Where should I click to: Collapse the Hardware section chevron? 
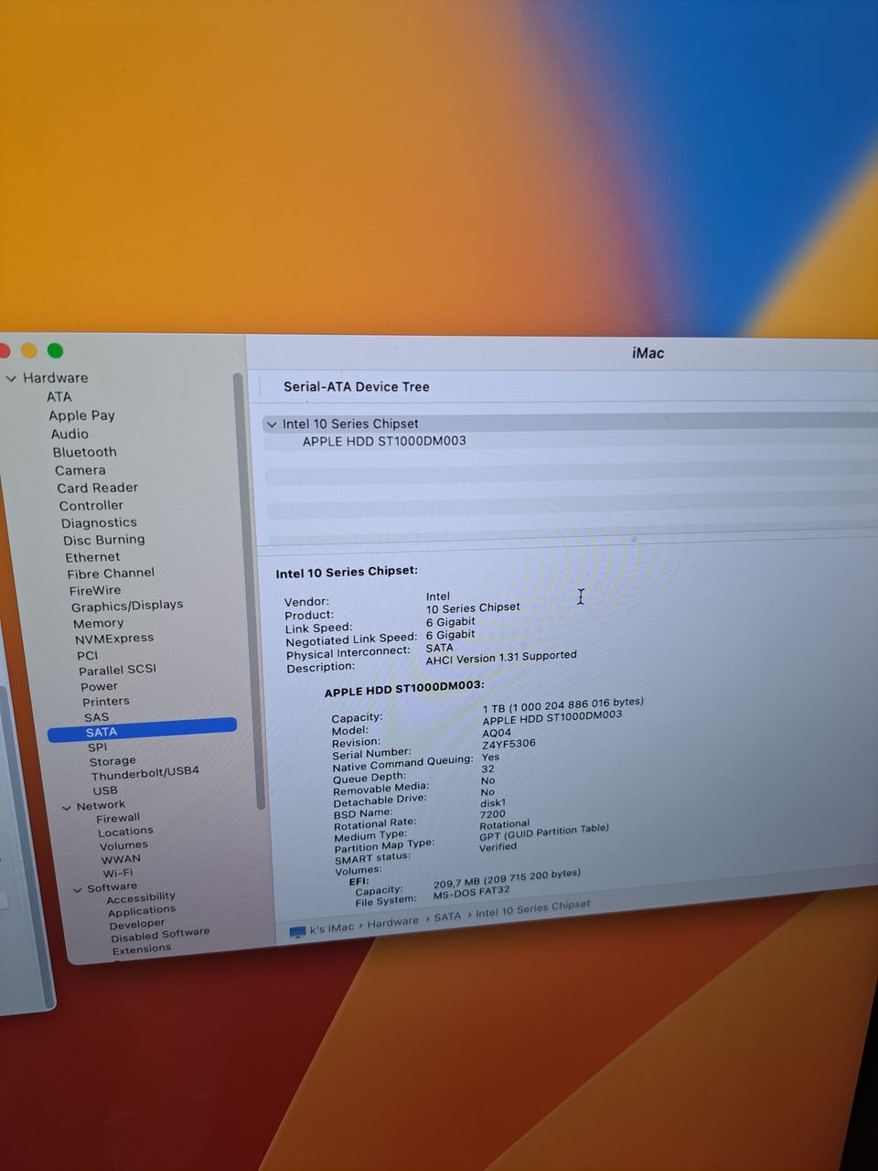tap(11, 378)
